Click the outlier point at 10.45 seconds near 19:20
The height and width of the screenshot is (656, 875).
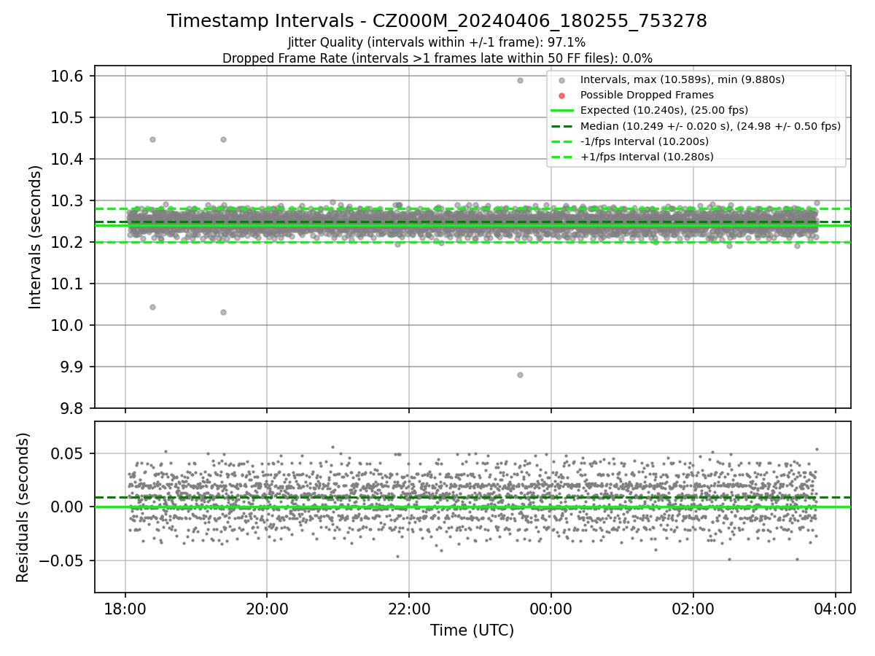[223, 139]
